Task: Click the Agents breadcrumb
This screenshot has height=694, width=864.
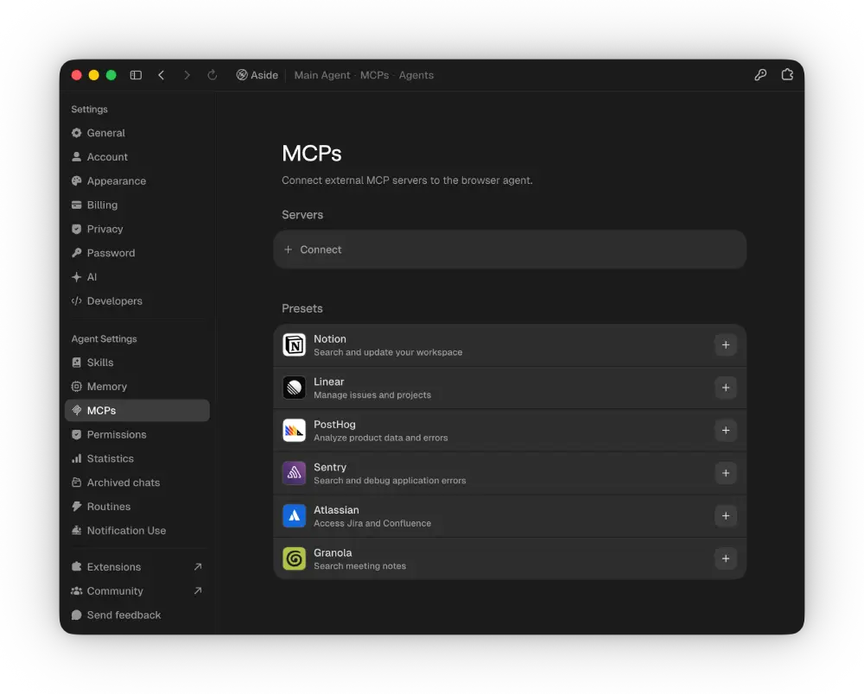Action: [x=416, y=75]
